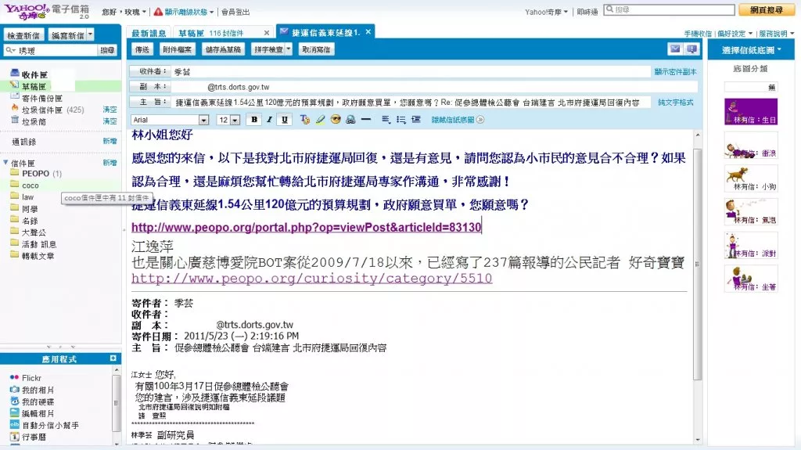
Task: Click the 傳送 send button
Action: (x=142, y=49)
